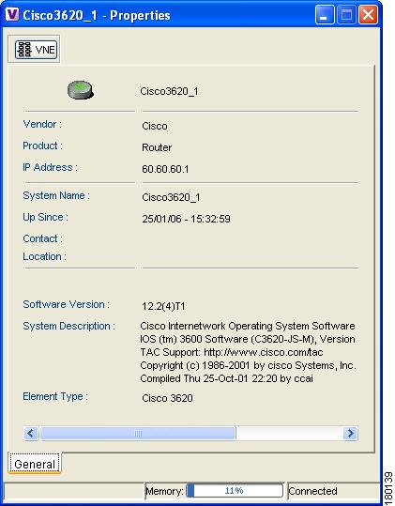Click the System Name value field

pyautogui.click(x=171, y=197)
